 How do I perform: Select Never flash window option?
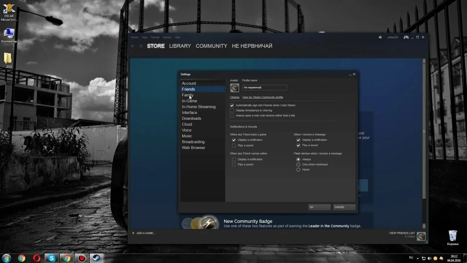298,169
